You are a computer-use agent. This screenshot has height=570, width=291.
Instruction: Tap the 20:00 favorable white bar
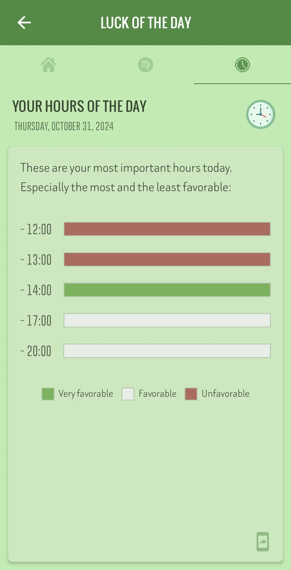click(167, 351)
